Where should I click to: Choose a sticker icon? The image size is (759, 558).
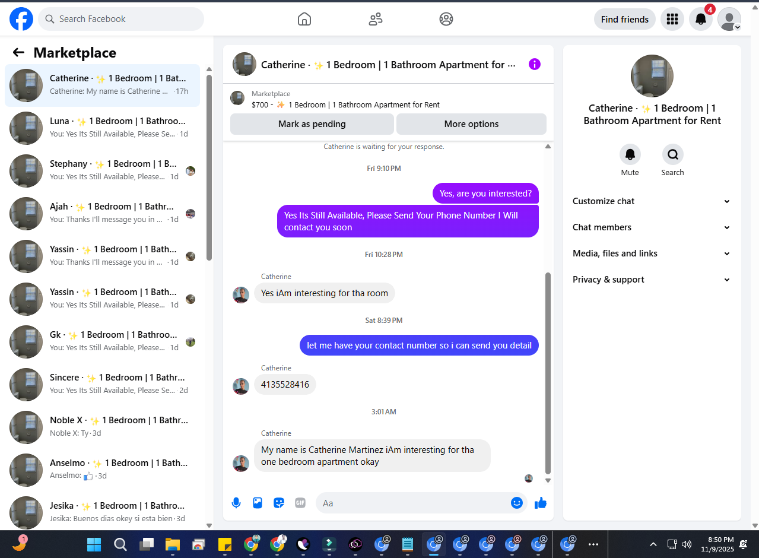click(x=279, y=503)
